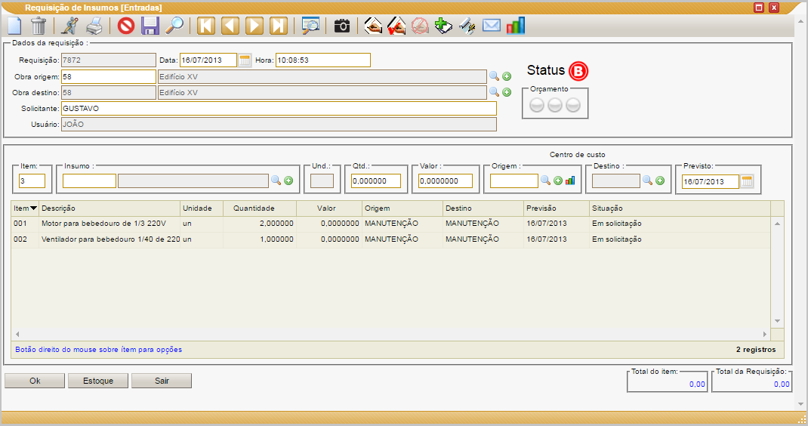
Task: Add Origem cost center with green plus
Action: pyautogui.click(x=558, y=181)
